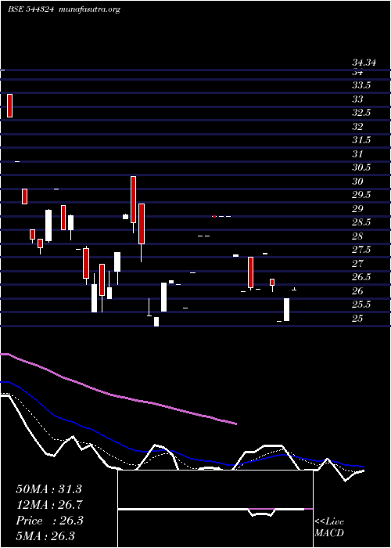Viewport: 391px width, 548px height.
Task: Click the pink 50MA trend line
Action: coord(119,396)
